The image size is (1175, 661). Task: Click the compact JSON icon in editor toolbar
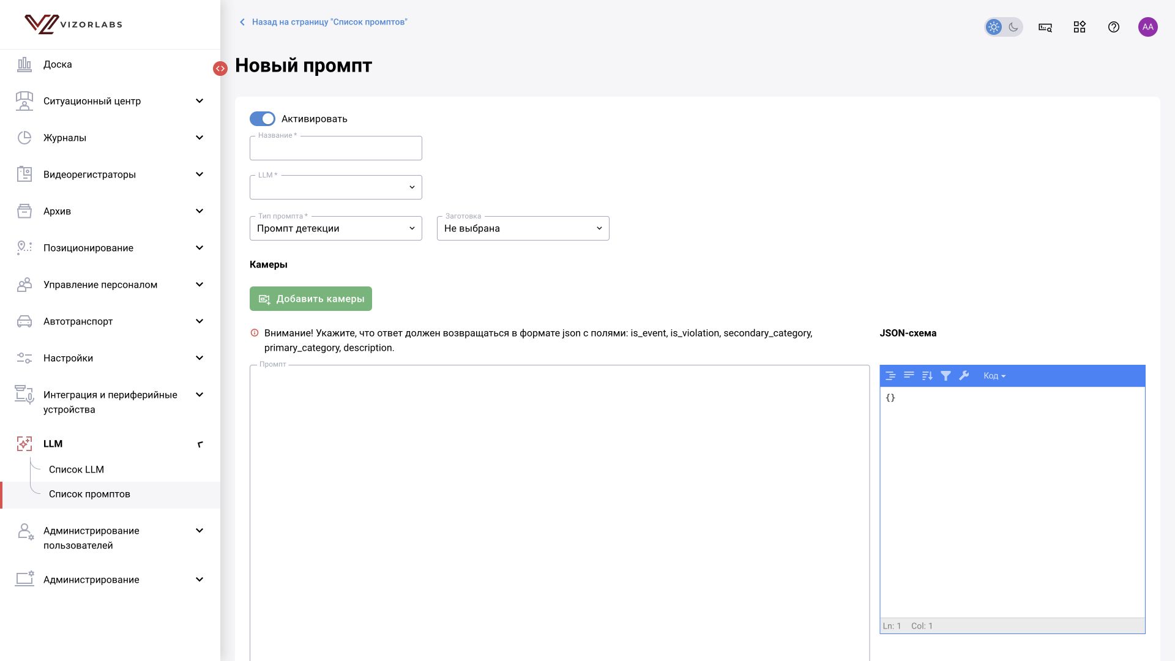(x=909, y=376)
